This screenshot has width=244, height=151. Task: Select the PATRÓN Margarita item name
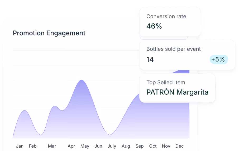point(178,92)
